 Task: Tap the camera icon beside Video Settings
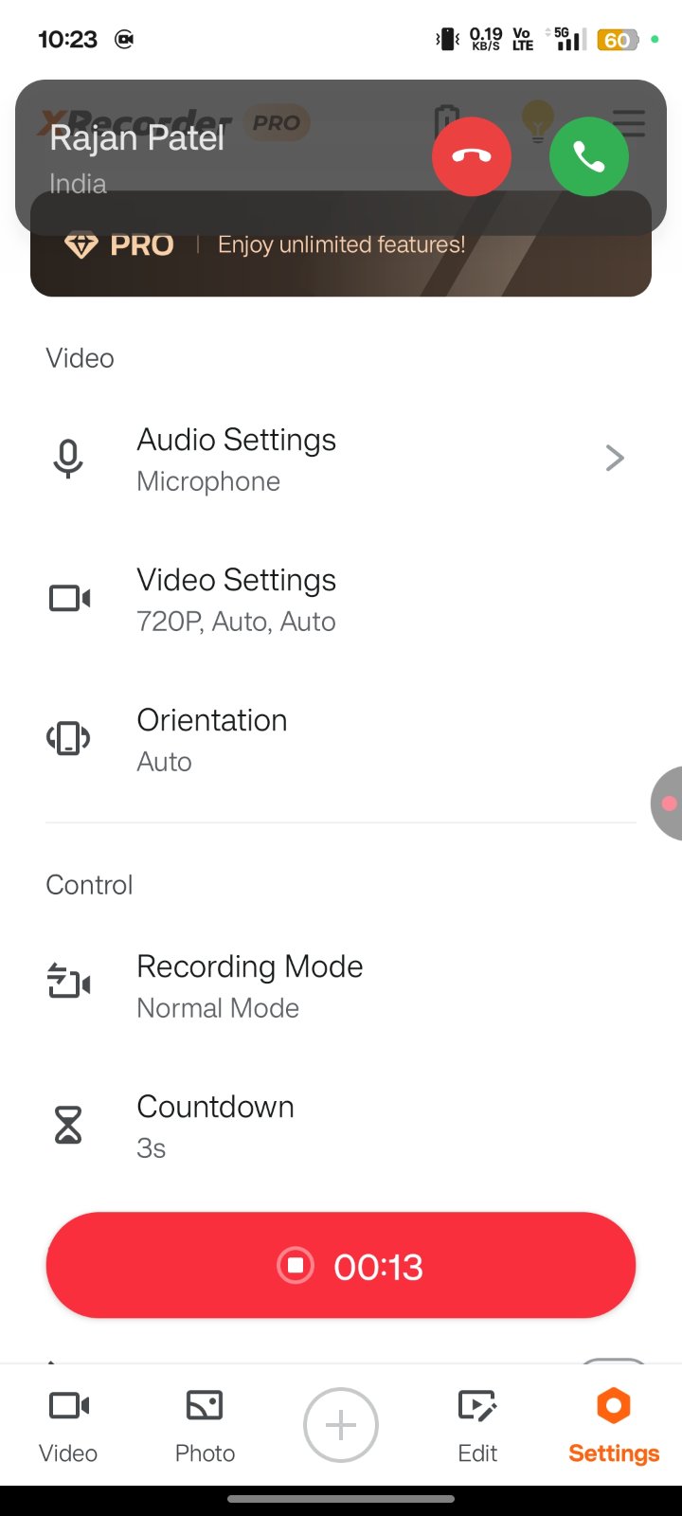click(69, 599)
